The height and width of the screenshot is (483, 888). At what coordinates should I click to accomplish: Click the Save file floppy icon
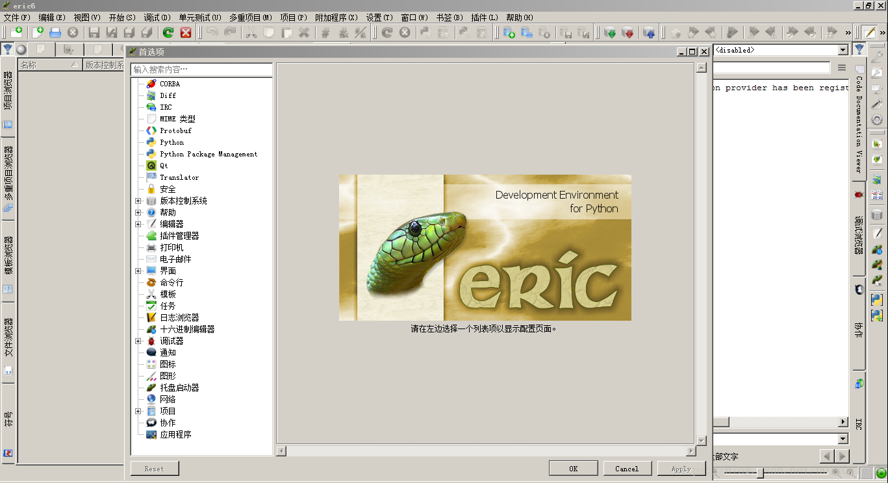(x=94, y=32)
